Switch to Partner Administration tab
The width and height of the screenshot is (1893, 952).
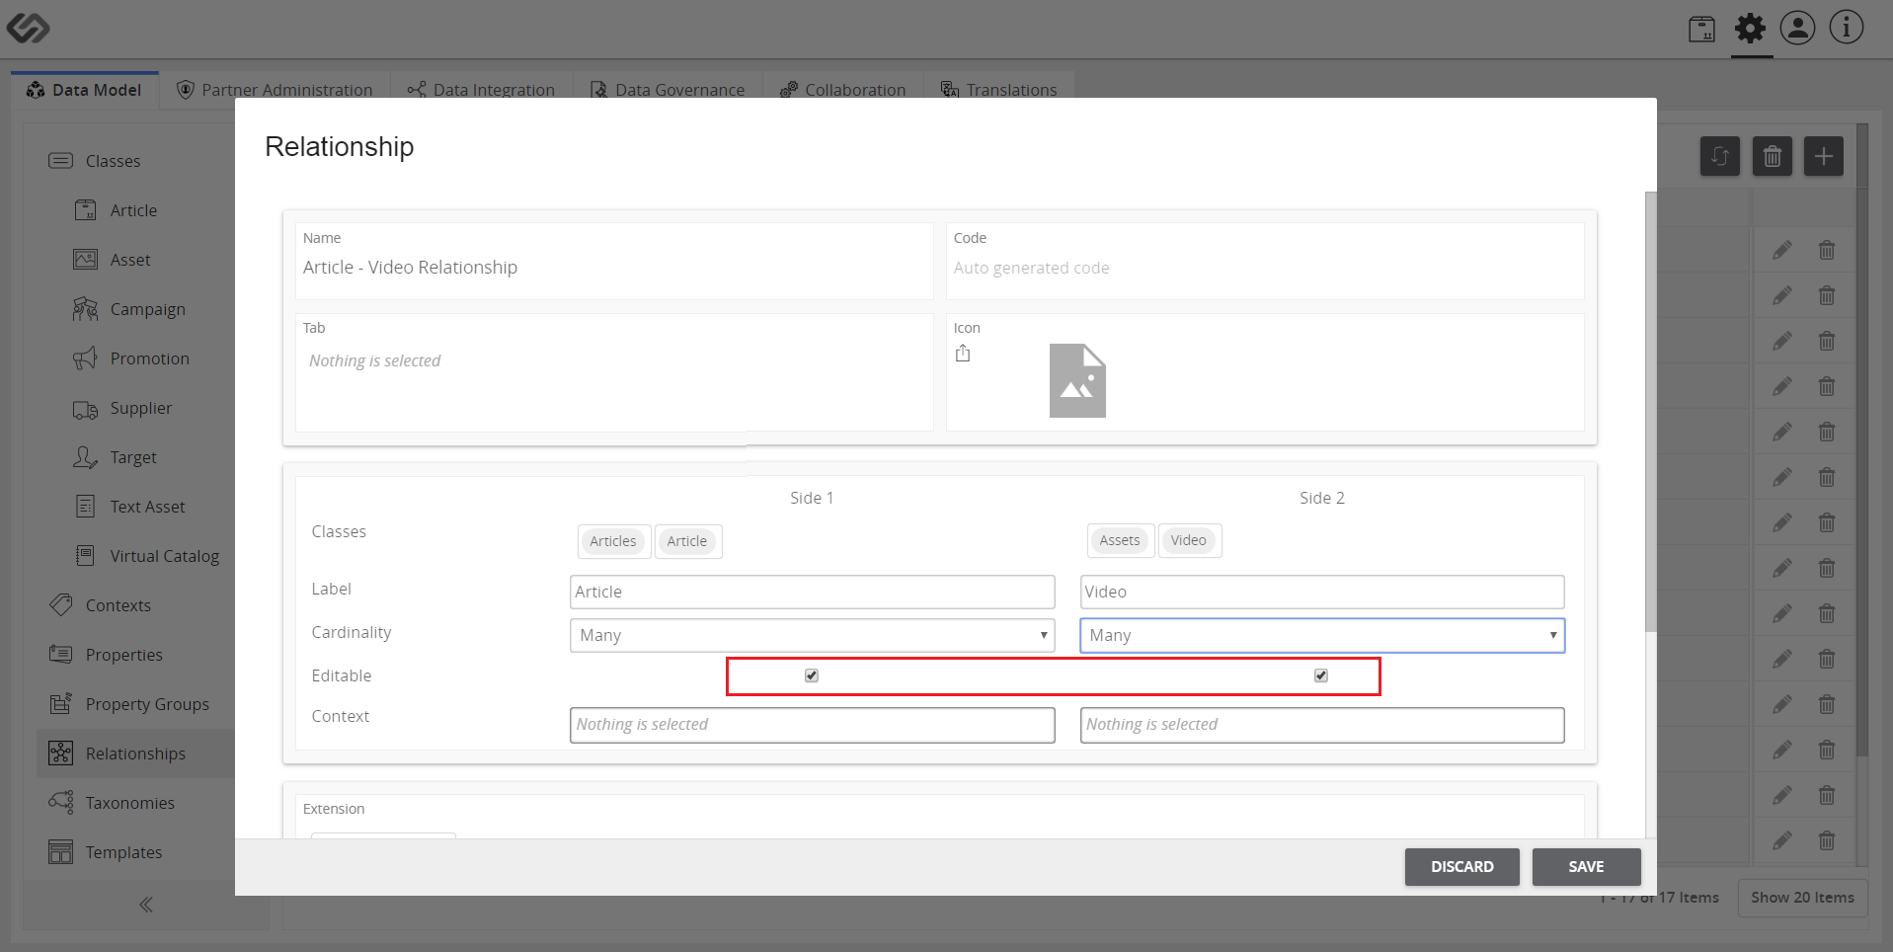275,90
